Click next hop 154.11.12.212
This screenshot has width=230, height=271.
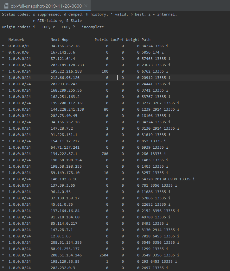point(65,141)
